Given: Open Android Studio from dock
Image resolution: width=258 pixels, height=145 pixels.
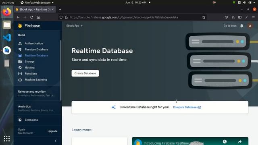Looking at the screenshot, I should pos(7,50).
